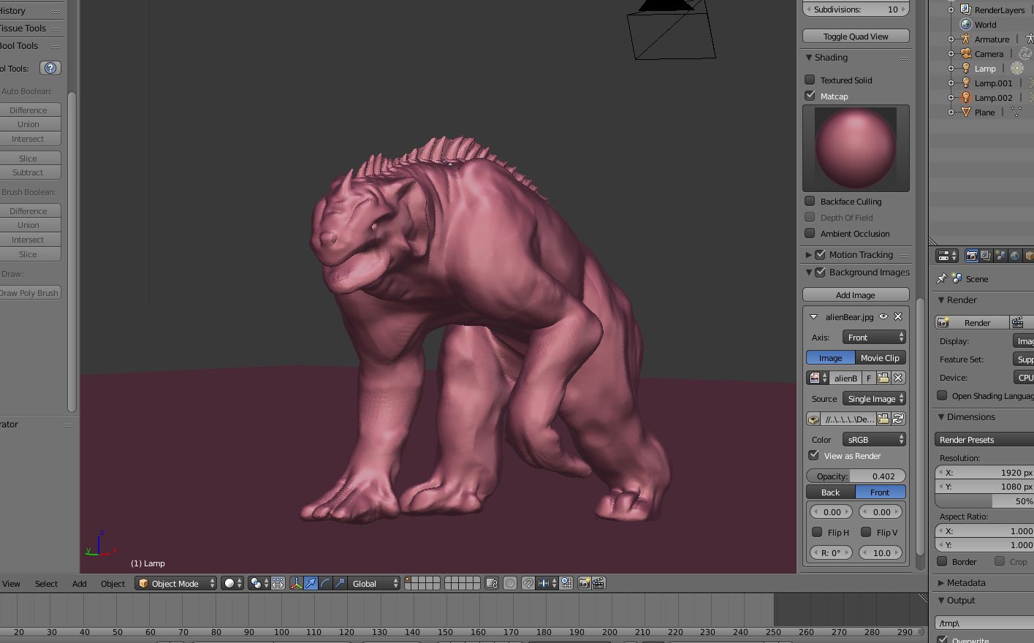
Task: Enable Flip H checkbox
Action: tap(817, 532)
